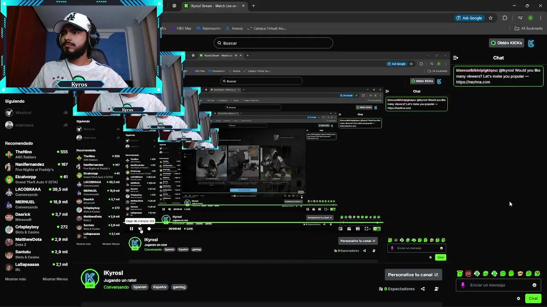Open media controls icon in toolbar
The height and width of the screenshot is (307, 547).
[x=520, y=18]
